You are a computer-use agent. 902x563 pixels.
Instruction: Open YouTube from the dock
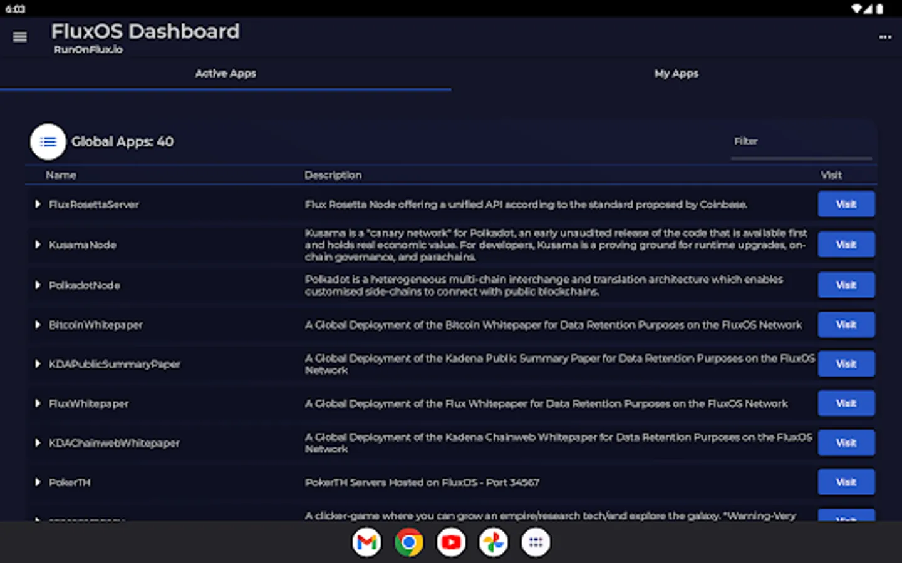coord(451,542)
